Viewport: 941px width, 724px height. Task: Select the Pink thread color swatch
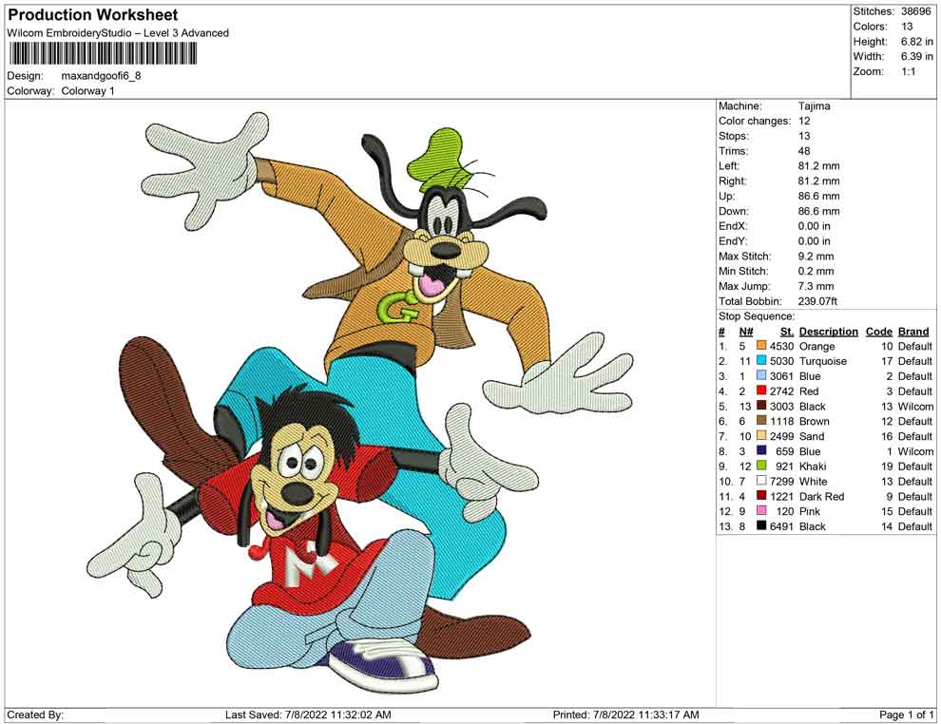click(761, 510)
